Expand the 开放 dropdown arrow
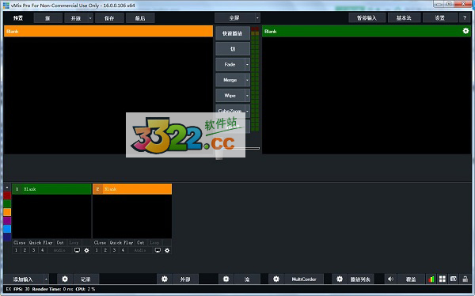The height and width of the screenshot is (296, 475). (x=90, y=18)
